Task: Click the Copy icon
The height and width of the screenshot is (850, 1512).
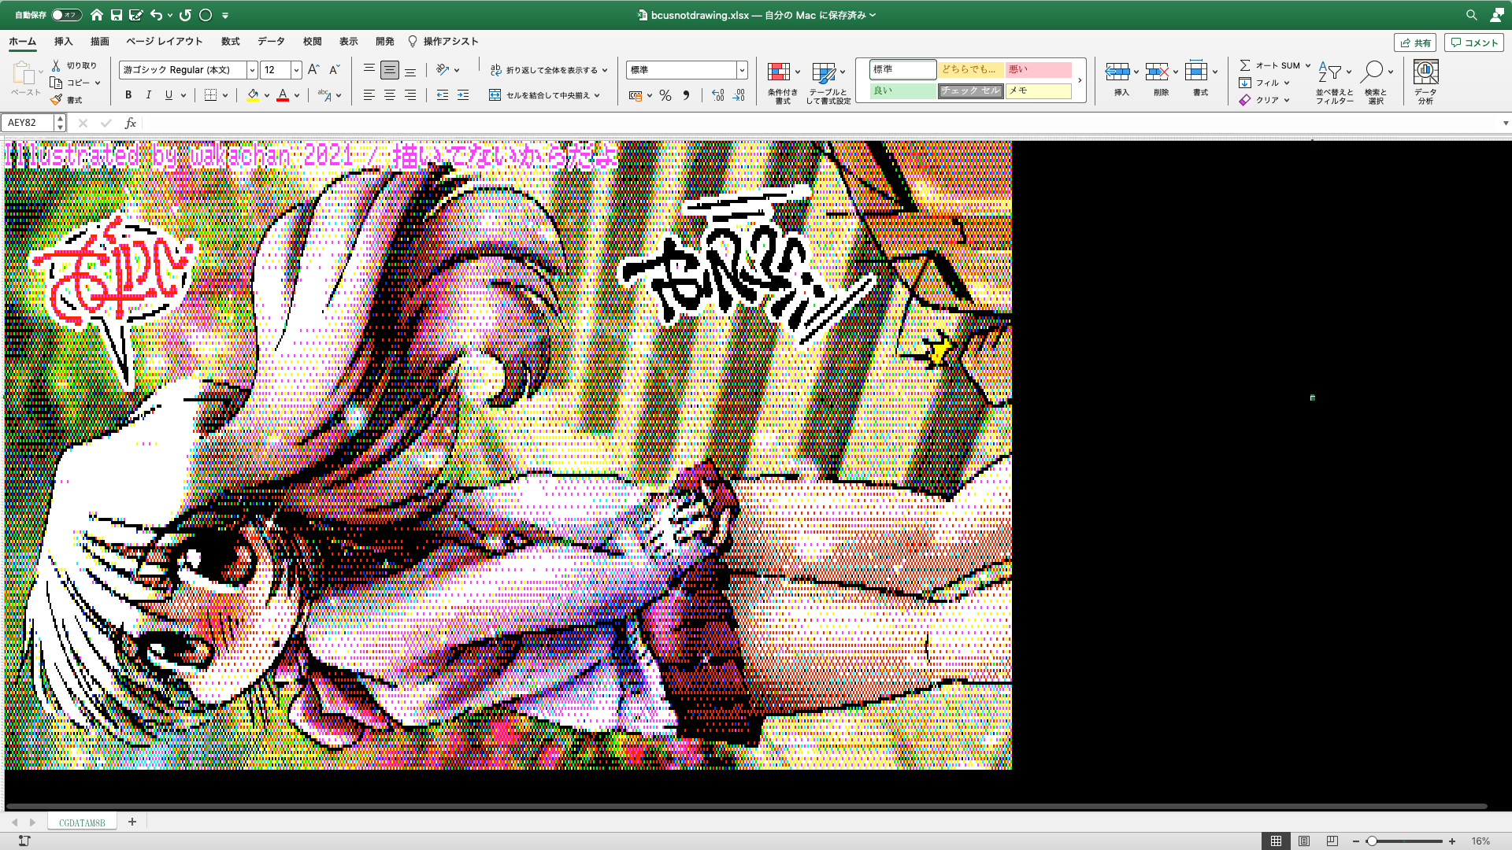Action: click(56, 83)
